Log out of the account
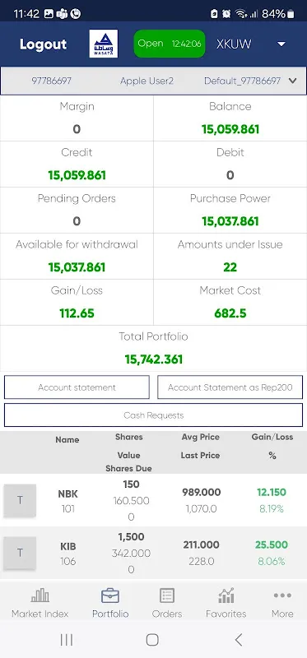307x658 pixels. [x=43, y=44]
